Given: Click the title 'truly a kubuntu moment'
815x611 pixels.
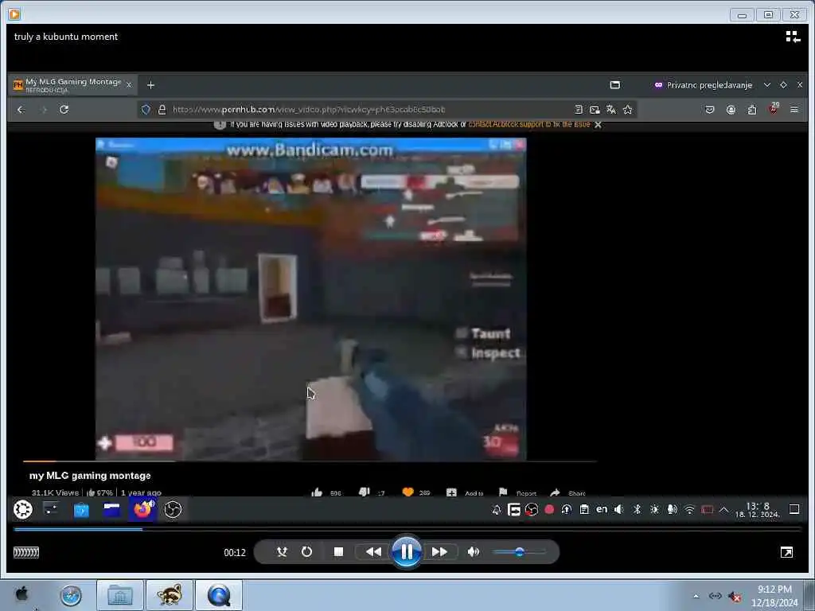Looking at the screenshot, I should tap(66, 37).
